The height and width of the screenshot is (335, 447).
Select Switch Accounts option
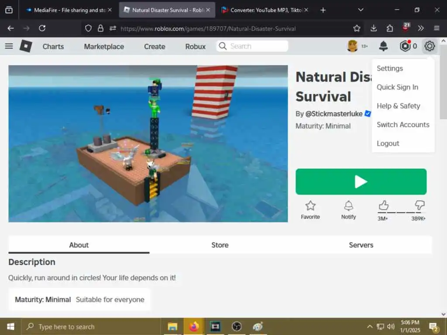(403, 125)
